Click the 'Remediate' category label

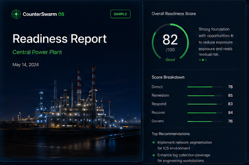click(160, 95)
